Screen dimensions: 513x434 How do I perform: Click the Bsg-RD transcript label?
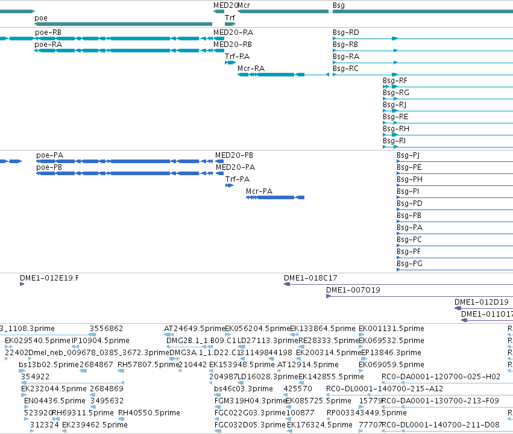(x=346, y=33)
